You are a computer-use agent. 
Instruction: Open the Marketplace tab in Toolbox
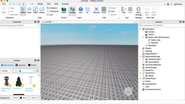[x=7, y=65]
